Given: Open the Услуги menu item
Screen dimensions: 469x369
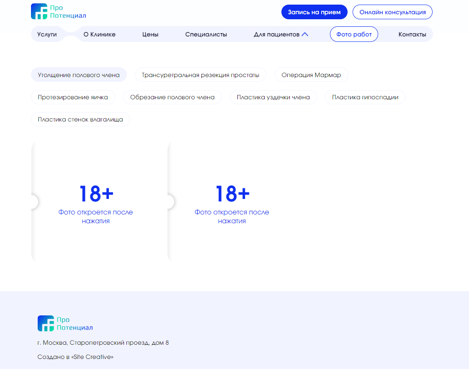Looking at the screenshot, I should pos(47,34).
